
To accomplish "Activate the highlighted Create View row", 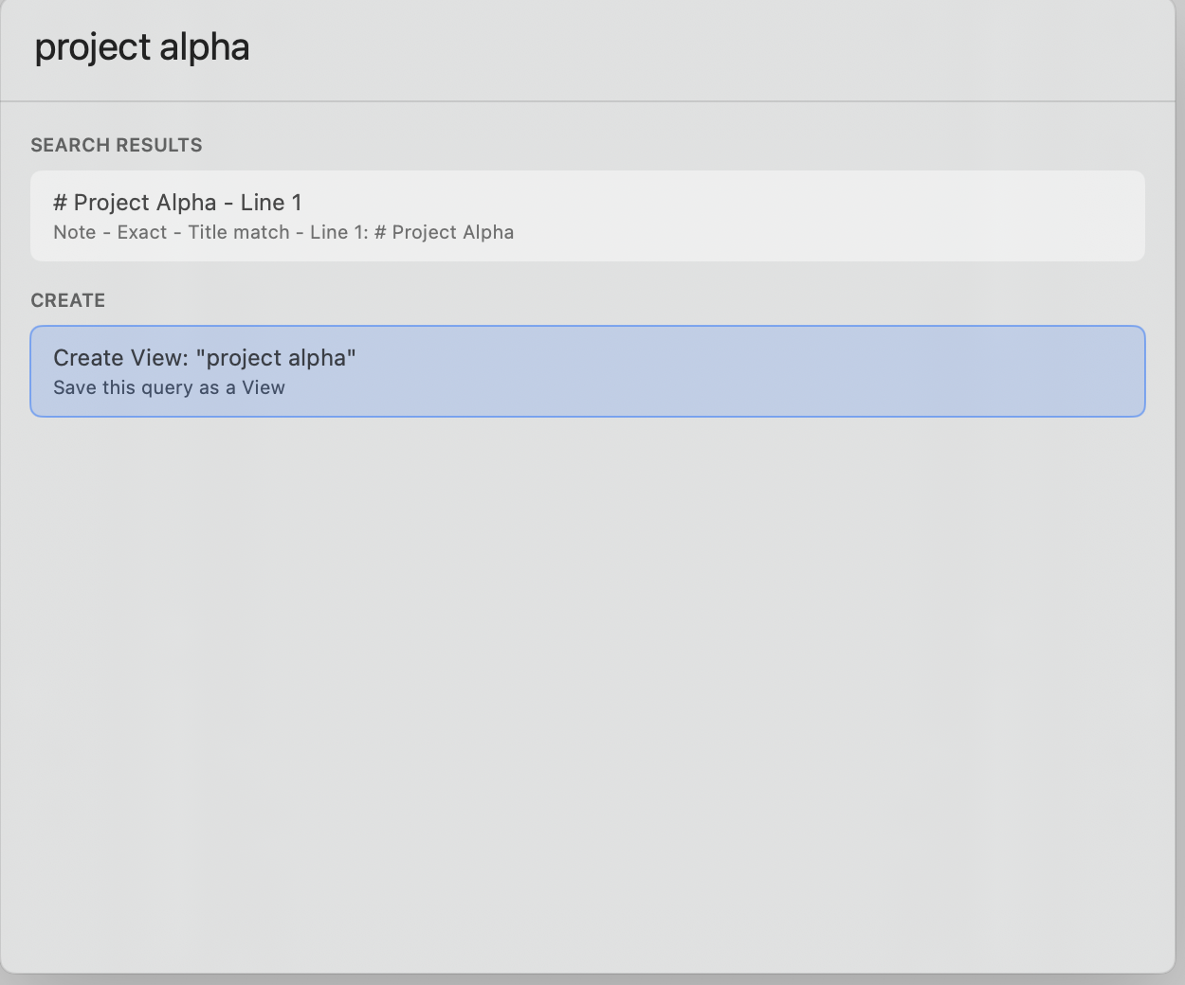I will [588, 371].
